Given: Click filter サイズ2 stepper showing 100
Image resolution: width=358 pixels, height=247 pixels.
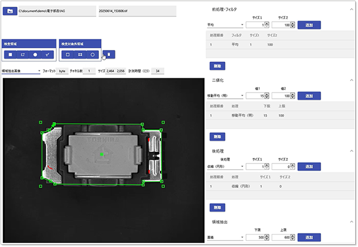Looking at the screenshot, I should [x=293, y=25].
